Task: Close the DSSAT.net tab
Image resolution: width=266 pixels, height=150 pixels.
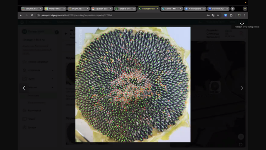Action: click(87, 9)
